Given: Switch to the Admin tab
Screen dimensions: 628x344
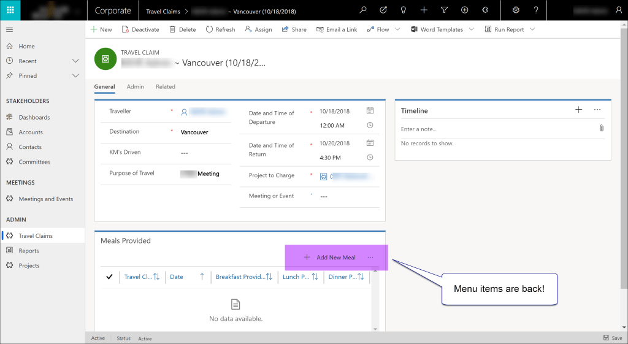Looking at the screenshot, I should pyautogui.click(x=135, y=87).
